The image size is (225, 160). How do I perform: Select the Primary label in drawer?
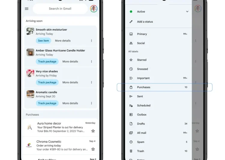point(142,34)
